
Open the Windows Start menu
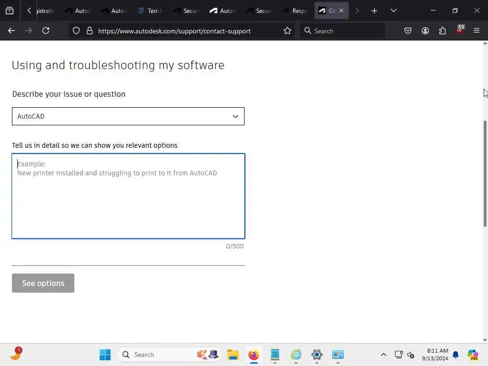[x=105, y=355]
